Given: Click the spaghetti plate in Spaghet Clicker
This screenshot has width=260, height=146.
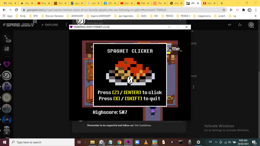Looking at the screenshot, I should point(130,72).
